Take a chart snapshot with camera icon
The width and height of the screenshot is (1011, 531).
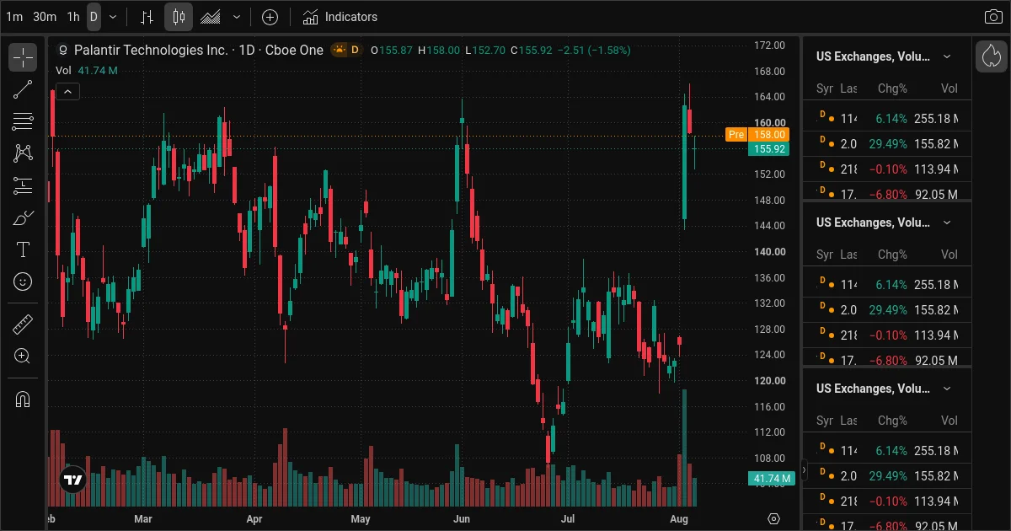click(x=993, y=17)
